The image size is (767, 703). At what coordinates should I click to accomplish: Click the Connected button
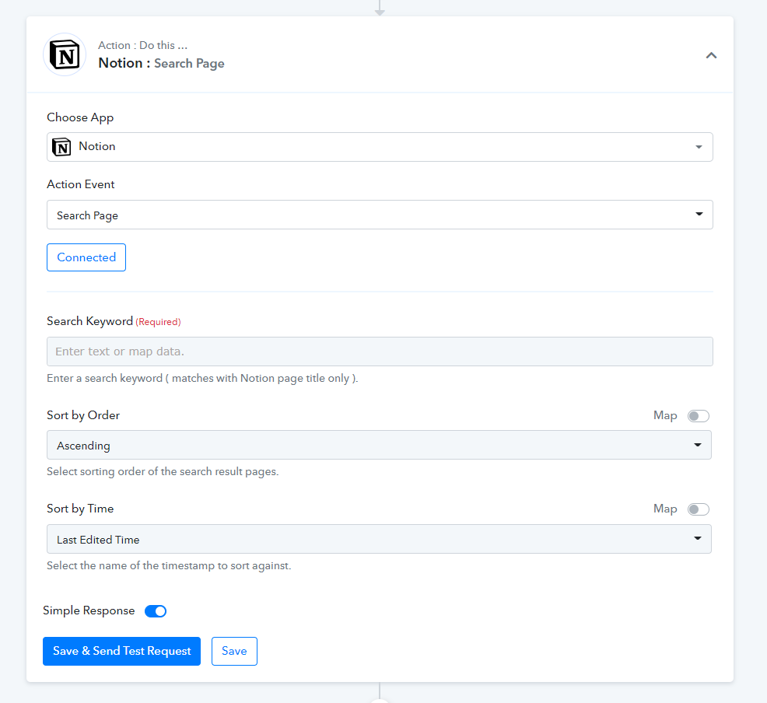pos(86,257)
